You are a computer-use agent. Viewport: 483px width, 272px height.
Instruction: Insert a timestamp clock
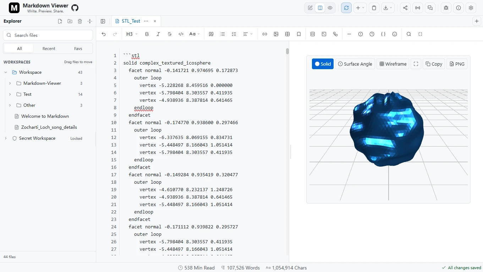pyautogui.click(x=372, y=34)
